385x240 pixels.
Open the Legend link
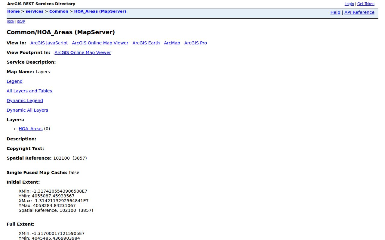pyautogui.click(x=14, y=81)
